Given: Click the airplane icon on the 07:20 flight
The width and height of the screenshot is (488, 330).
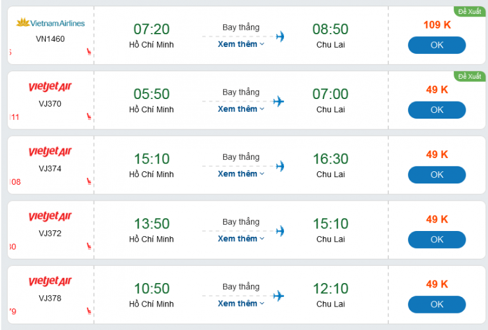Looking at the screenshot, I should click(x=280, y=36).
